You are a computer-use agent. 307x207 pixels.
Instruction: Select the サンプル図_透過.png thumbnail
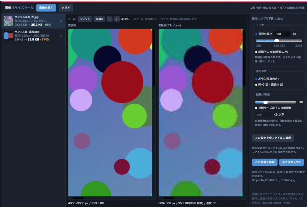point(8,36)
